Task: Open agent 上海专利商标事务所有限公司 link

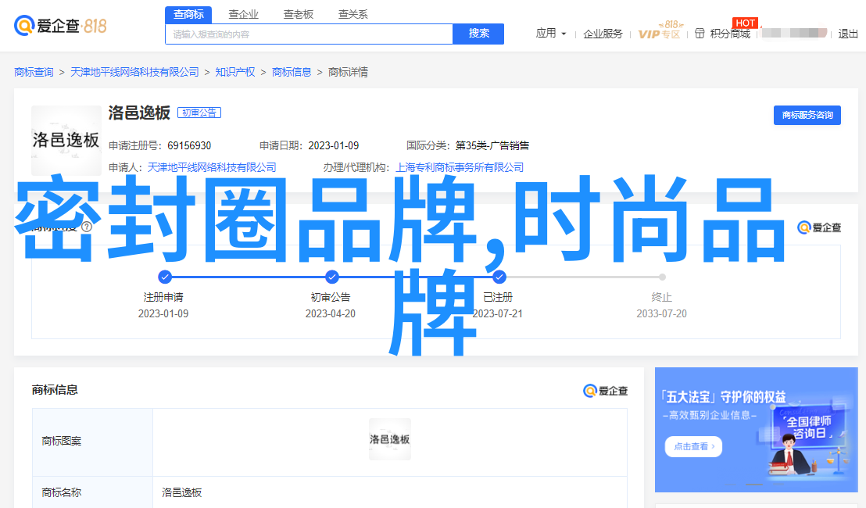Action: (x=460, y=167)
